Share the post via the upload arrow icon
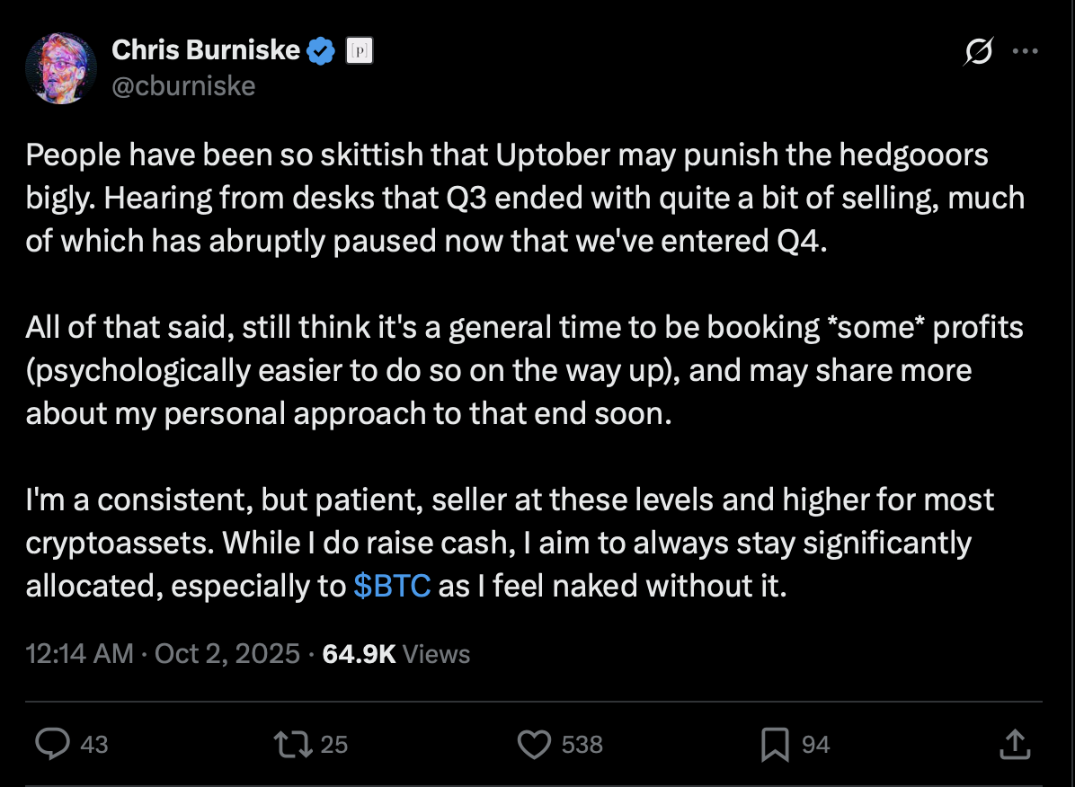This screenshot has width=1075, height=787. tap(1013, 744)
